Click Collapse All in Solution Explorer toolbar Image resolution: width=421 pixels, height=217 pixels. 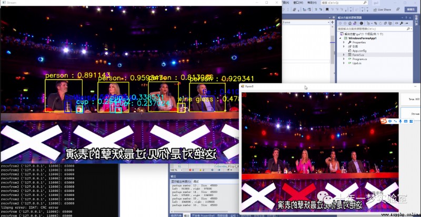click(385, 23)
